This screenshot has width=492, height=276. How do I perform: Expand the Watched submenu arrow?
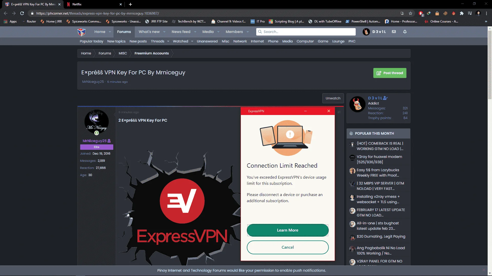tap(192, 41)
